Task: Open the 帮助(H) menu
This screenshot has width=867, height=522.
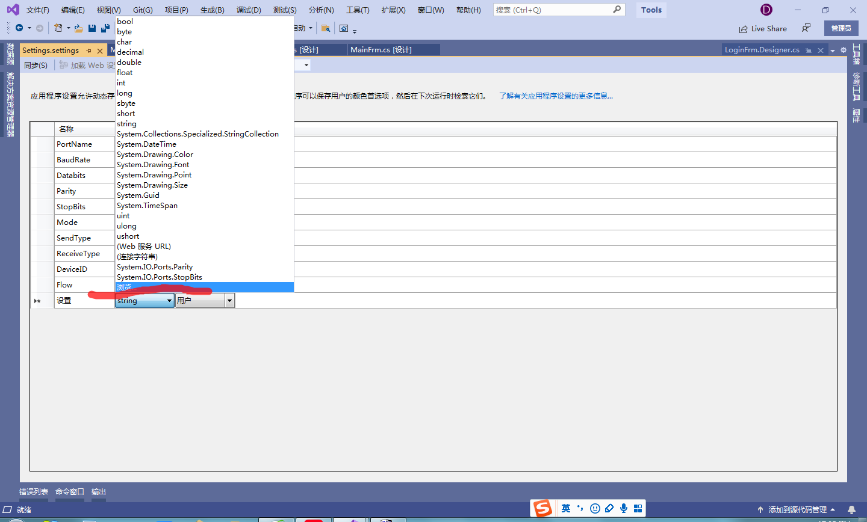Action: (x=468, y=10)
